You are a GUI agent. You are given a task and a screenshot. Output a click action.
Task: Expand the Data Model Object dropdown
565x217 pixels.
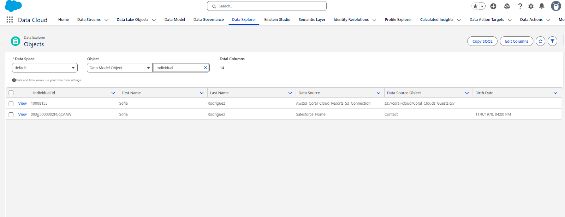pos(119,68)
